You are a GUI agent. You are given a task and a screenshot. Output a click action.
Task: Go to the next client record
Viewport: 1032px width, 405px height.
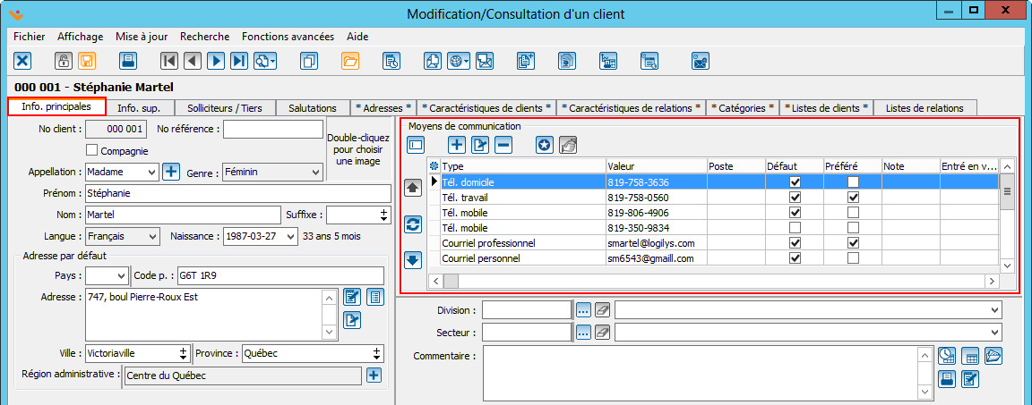(216, 61)
